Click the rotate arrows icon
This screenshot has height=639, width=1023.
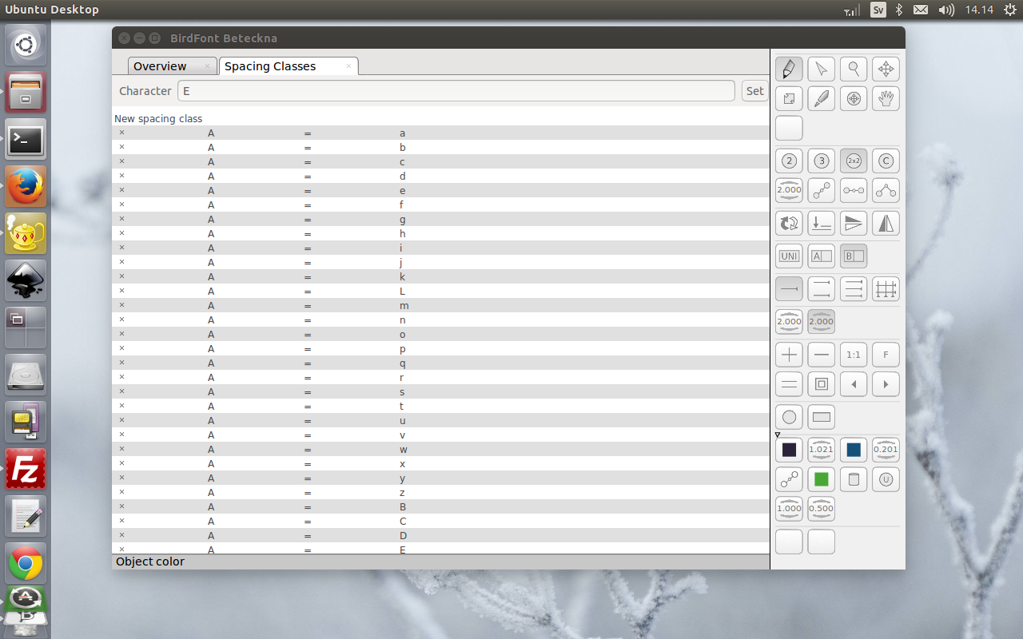click(x=789, y=224)
